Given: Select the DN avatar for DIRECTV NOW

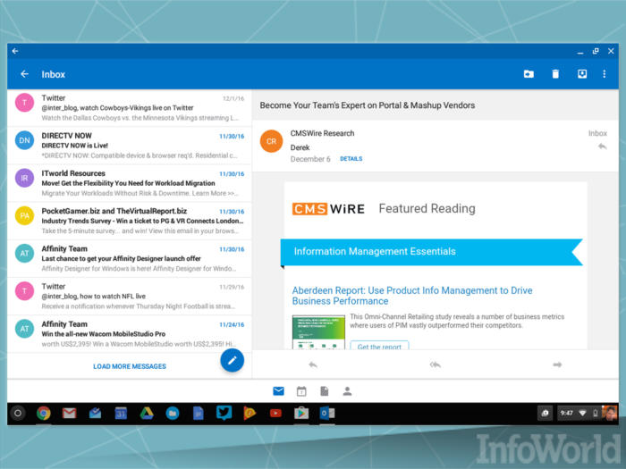Looking at the screenshot, I should 24,140.
